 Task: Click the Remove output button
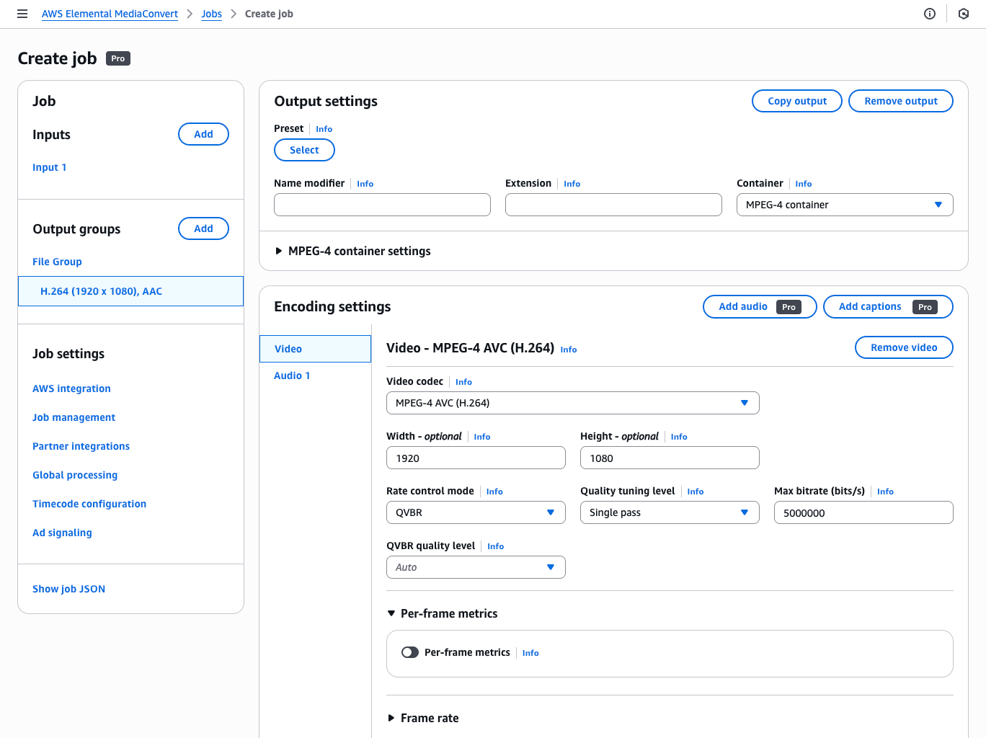tap(901, 101)
